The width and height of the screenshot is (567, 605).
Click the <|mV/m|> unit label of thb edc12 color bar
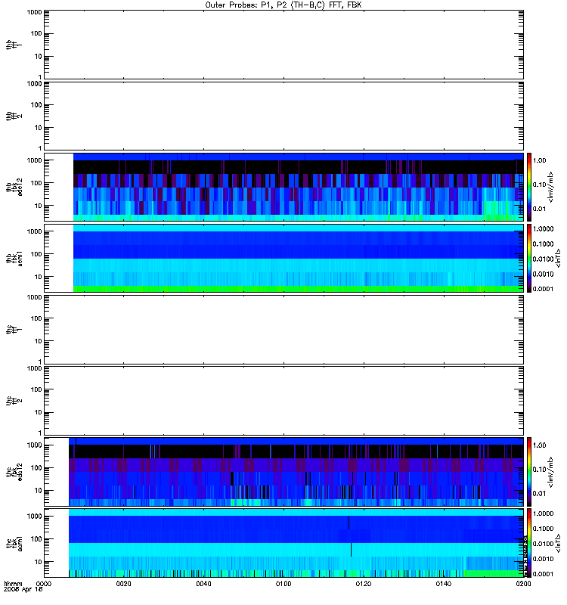click(550, 187)
